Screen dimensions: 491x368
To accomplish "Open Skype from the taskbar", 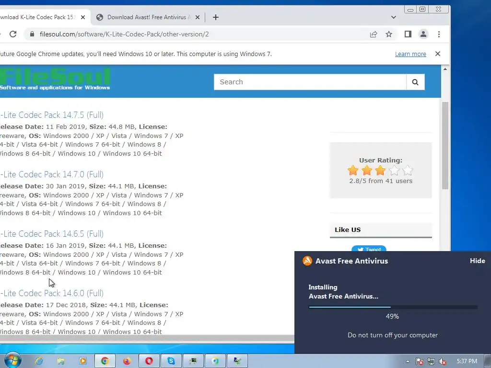I will (171, 361).
